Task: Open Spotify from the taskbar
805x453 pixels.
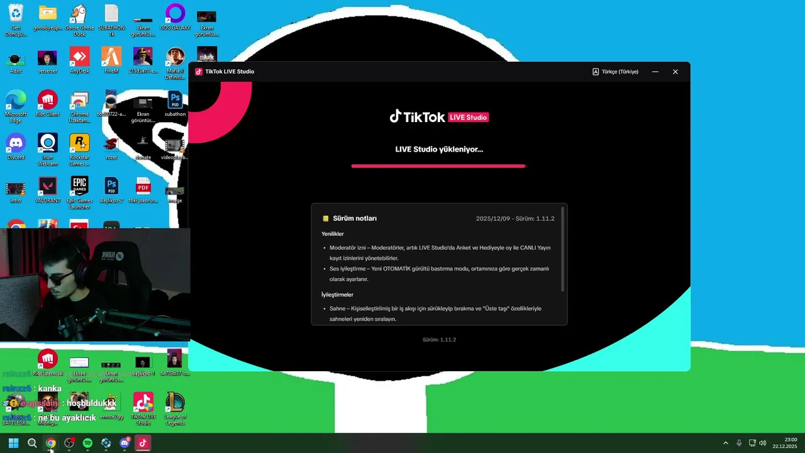Action: coord(87,443)
